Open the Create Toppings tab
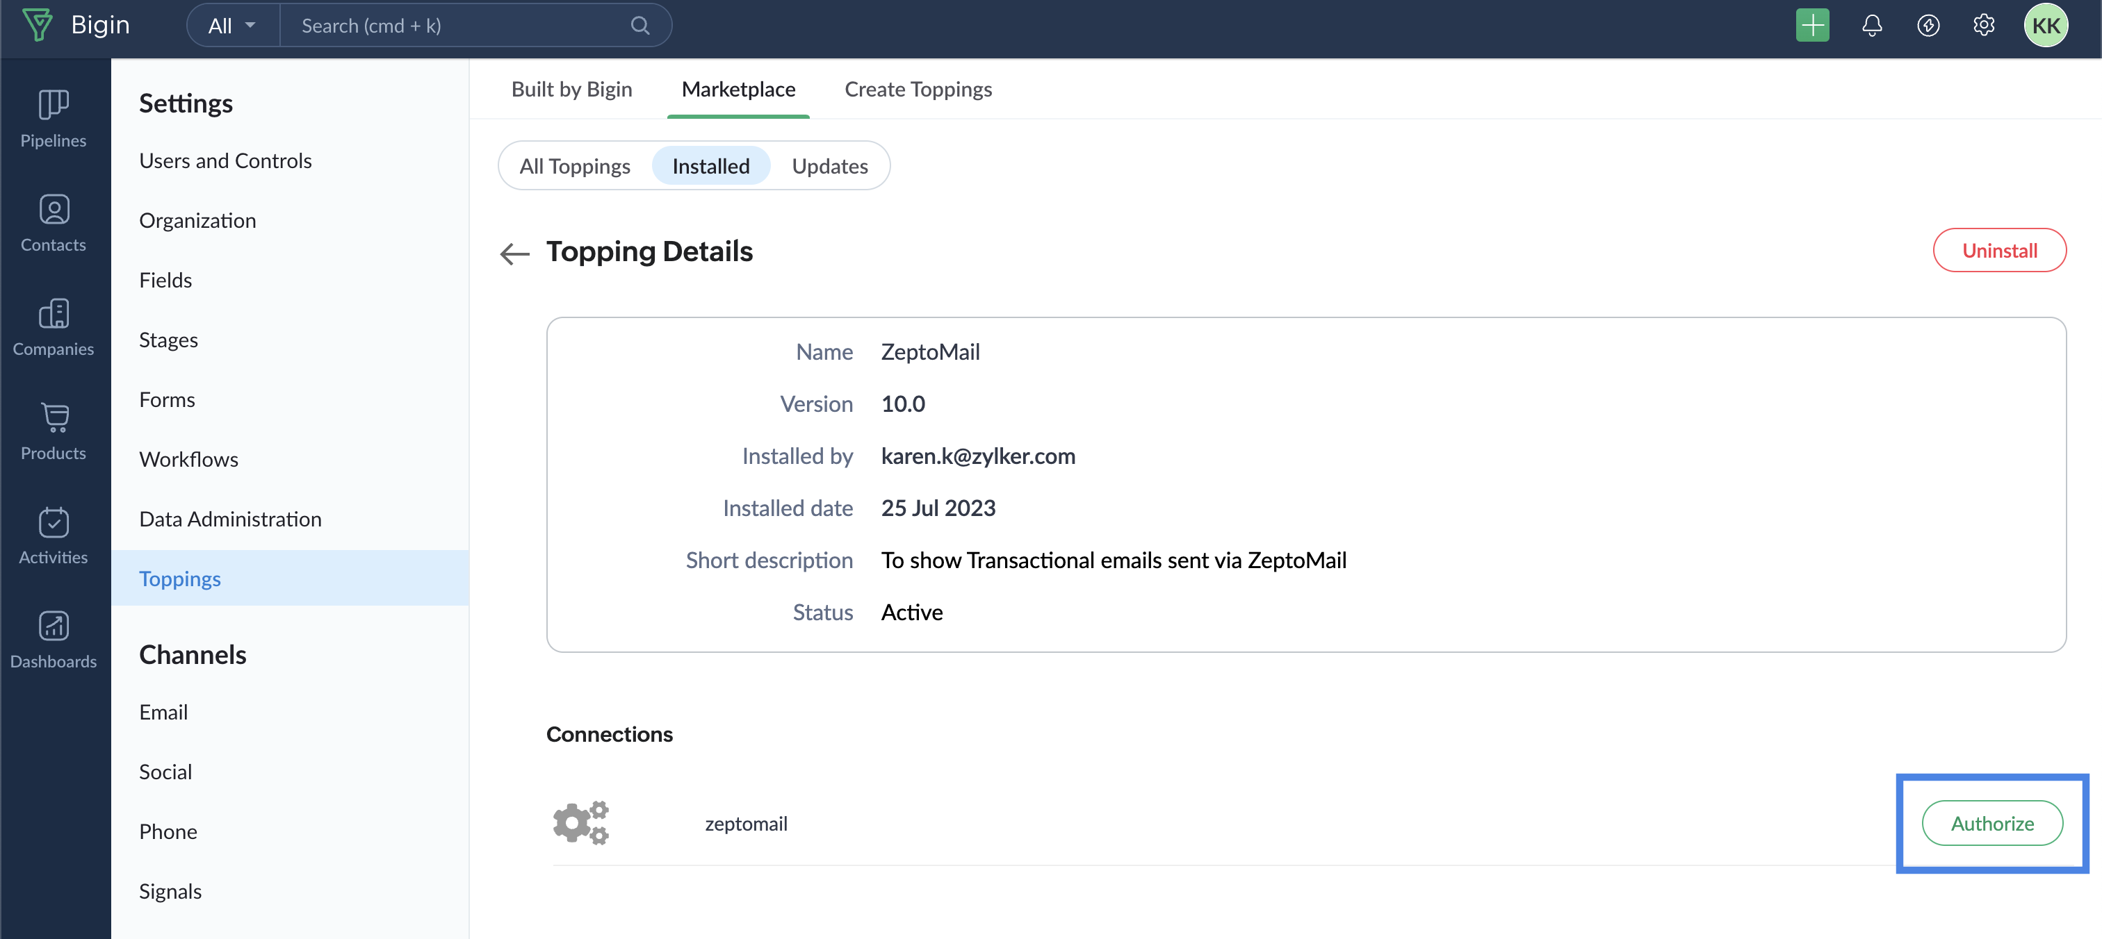2102x939 pixels. (917, 89)
